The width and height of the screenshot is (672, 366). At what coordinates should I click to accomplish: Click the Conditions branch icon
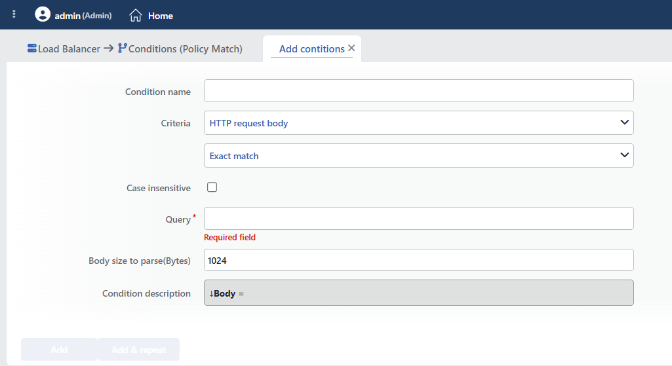(122, 48)
